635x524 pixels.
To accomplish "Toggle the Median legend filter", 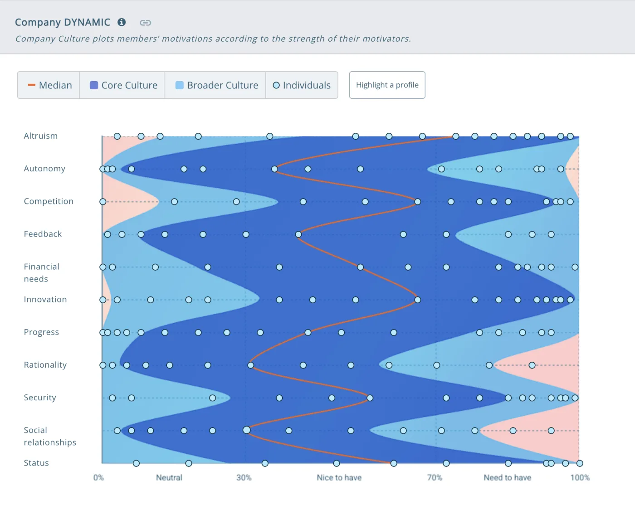I will click(49, 85).
